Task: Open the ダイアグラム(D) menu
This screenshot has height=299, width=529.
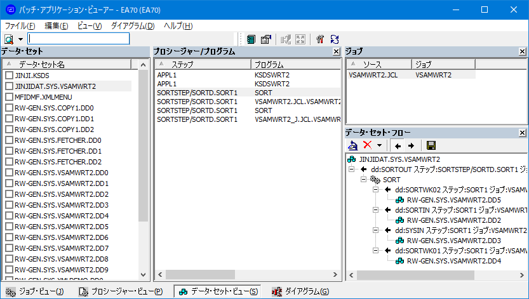Action: coord(133,26)
